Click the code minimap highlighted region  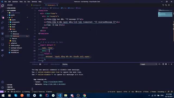pos(165,14)
